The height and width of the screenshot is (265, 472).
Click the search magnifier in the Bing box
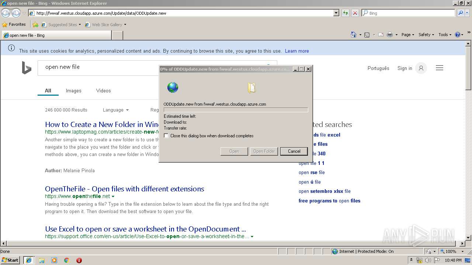click(461, 13)
